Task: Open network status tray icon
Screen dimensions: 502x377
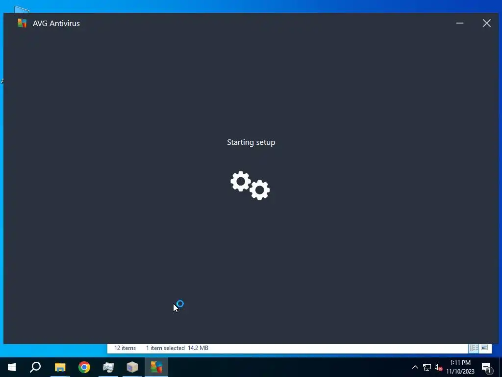Action: pos(427,367)
